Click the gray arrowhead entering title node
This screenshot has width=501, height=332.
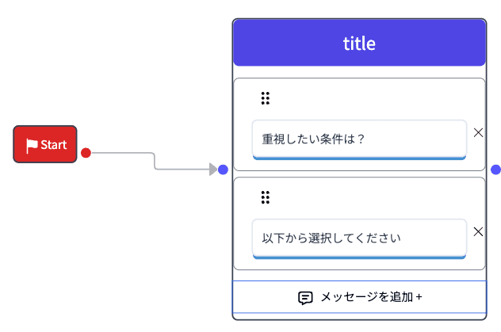212,169
